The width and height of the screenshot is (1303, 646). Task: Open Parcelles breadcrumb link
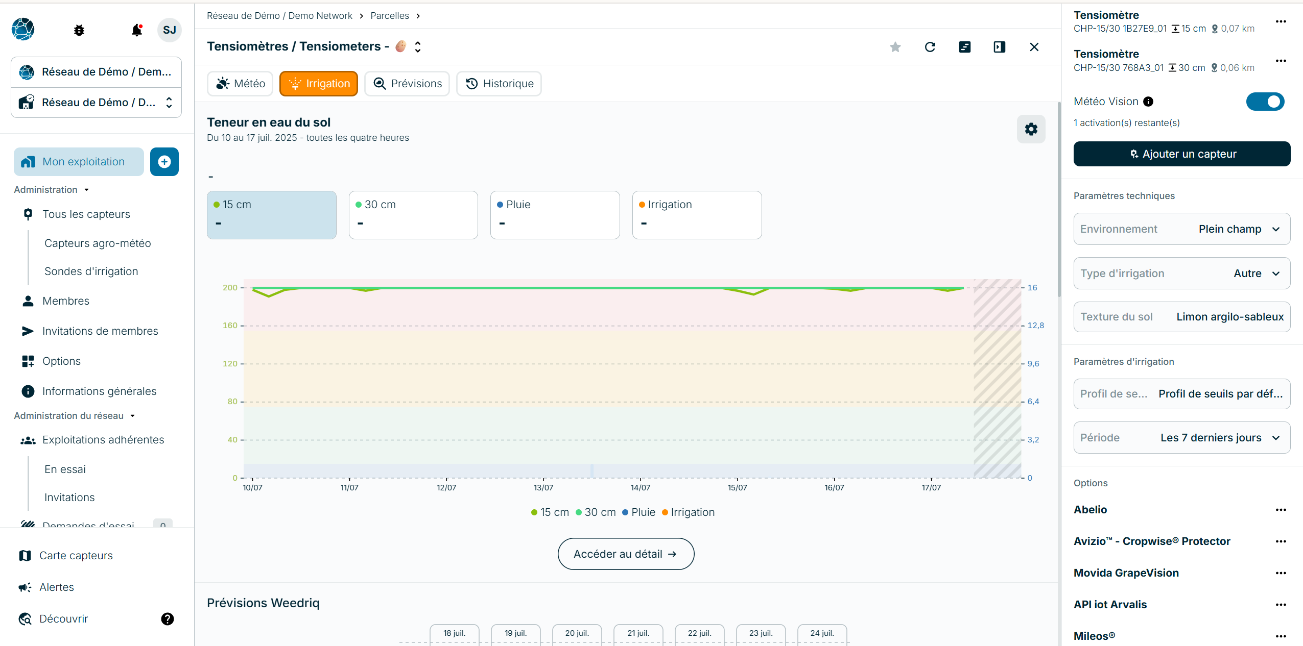(390, 16)
